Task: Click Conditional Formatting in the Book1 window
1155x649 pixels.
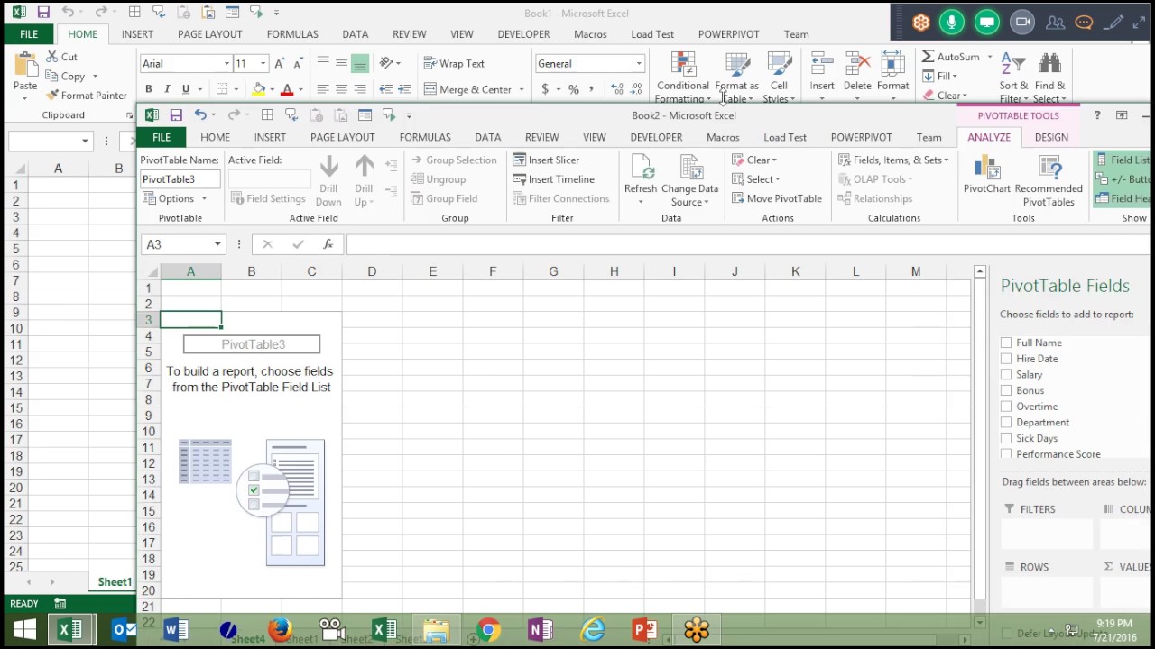Action: pyautogui.click(x=683, y=78)
